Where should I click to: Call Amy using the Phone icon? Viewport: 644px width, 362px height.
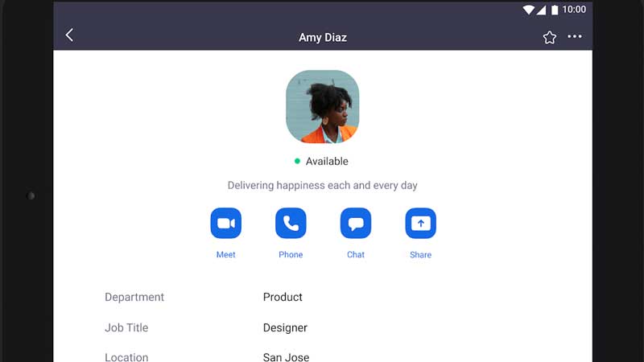(291, 224)
